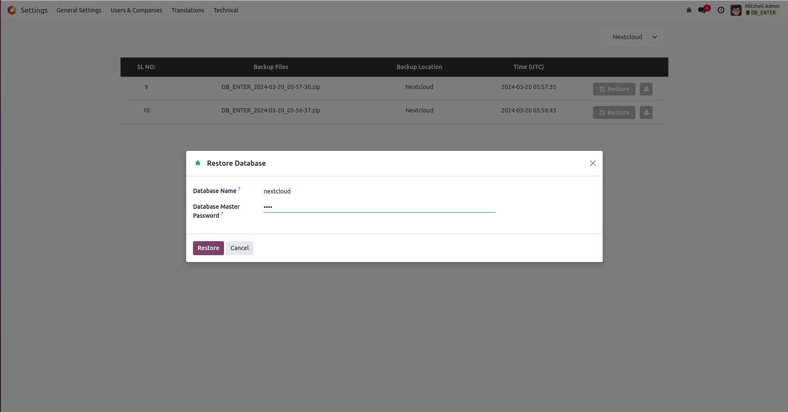Click the purple Restore button in dialog
This screenshot has width=788, height=412.
click(x=208, y=248)
